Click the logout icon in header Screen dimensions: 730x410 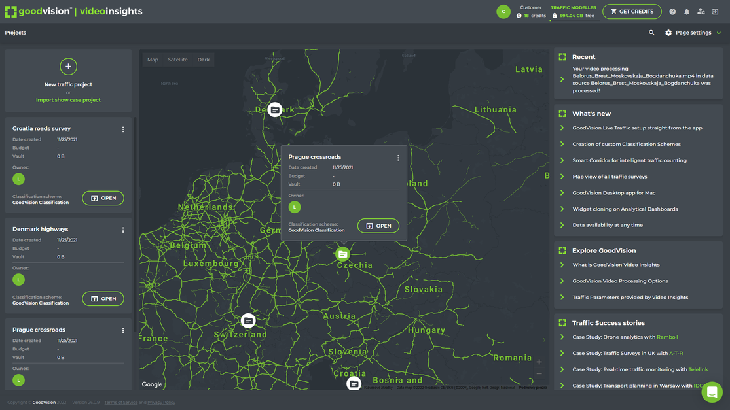[x=716, y=12]
